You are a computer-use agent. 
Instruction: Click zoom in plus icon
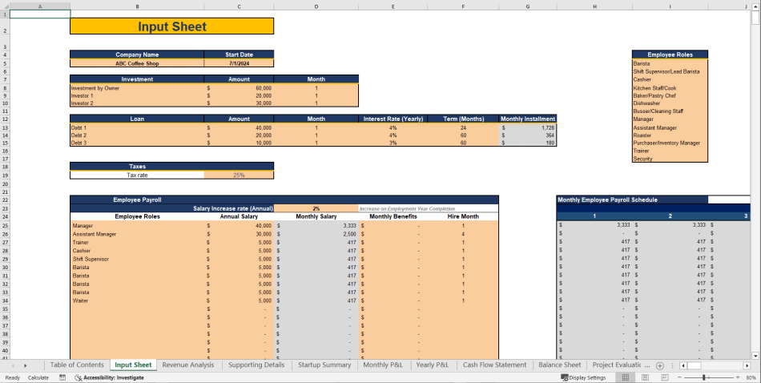(737, 377)
